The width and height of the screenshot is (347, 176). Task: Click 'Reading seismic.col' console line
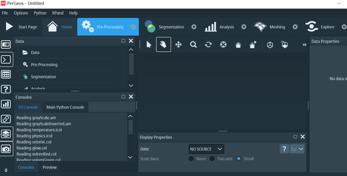pyautogui.click(x=34, y=142)
